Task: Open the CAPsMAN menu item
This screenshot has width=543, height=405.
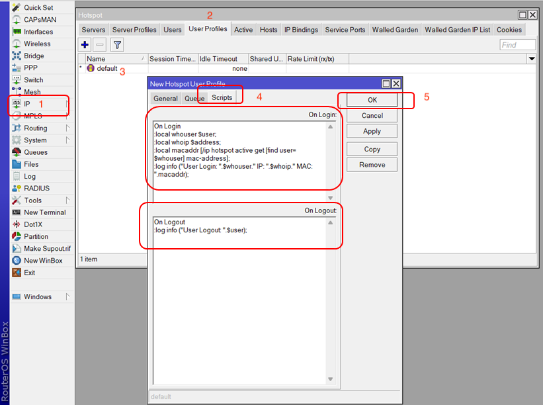Action: point(40,20)
